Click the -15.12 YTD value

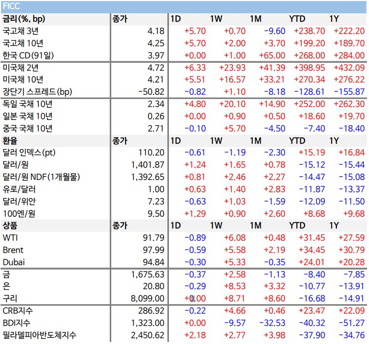coord(312,165)
